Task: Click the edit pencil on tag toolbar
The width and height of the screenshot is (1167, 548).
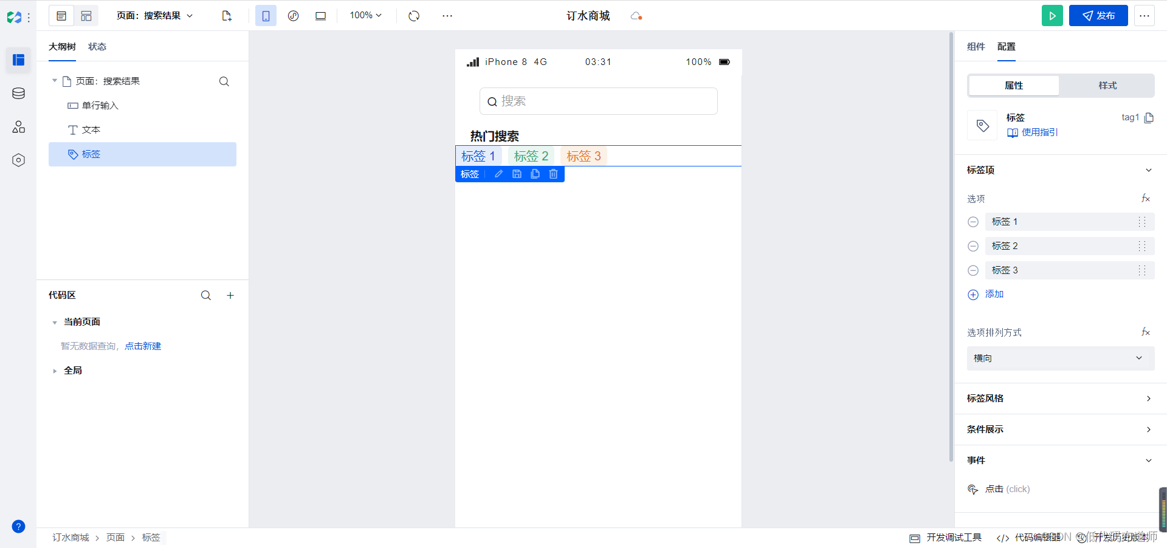Action: tap(498, 174)
